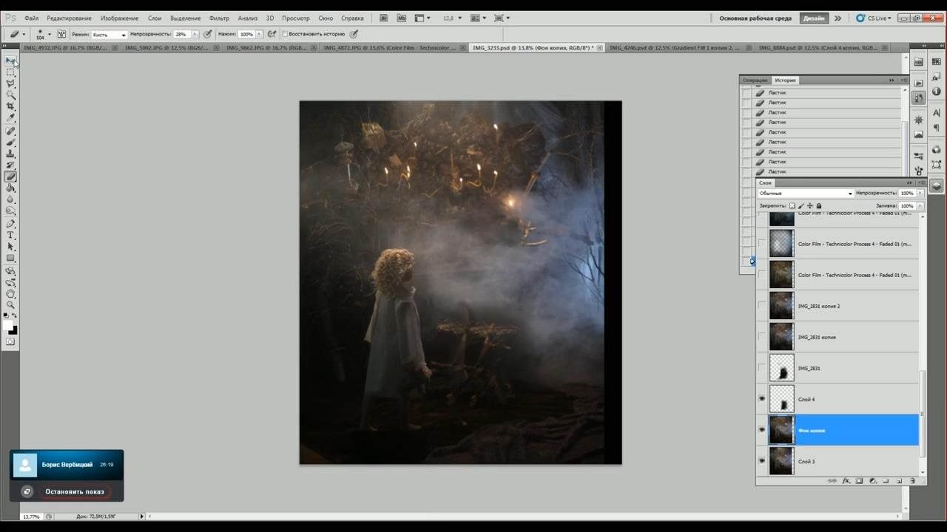947x532 pixels.
Task: Launch Mini Bridge from the application bar
Action: pyautogui.click(x=400, y=18)
